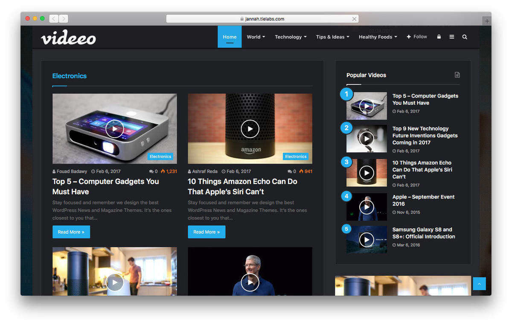Click Read More under Amazon Echo post
Viewport: 512px width, 325px height.
[x=207, y=232]
